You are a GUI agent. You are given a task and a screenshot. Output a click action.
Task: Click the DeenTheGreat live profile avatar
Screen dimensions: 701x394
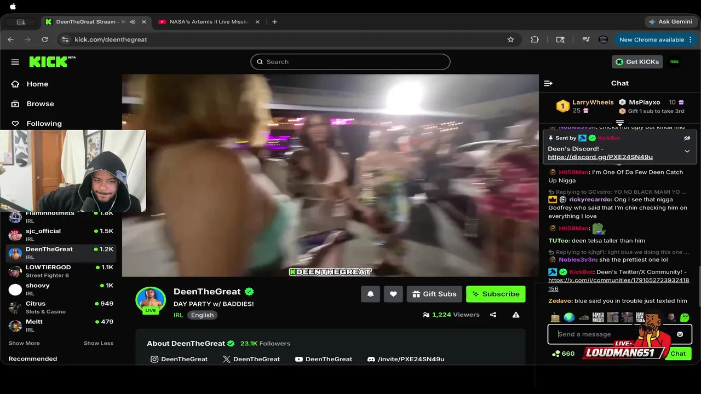(x=151, y=300)
